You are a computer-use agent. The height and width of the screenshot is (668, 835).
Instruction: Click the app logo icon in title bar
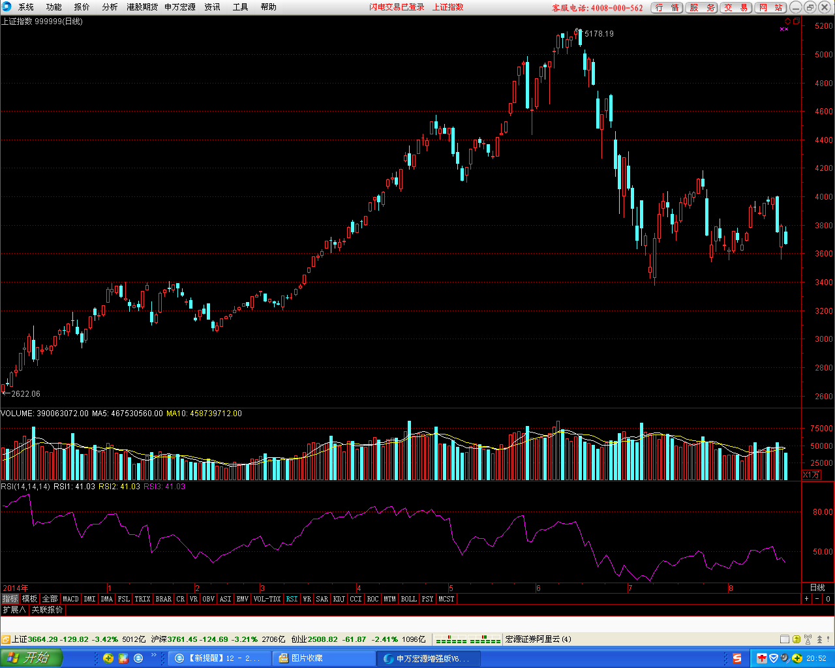point(7,7)
